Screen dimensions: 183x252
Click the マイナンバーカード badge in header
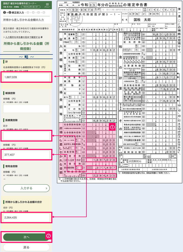pos(30,7)
